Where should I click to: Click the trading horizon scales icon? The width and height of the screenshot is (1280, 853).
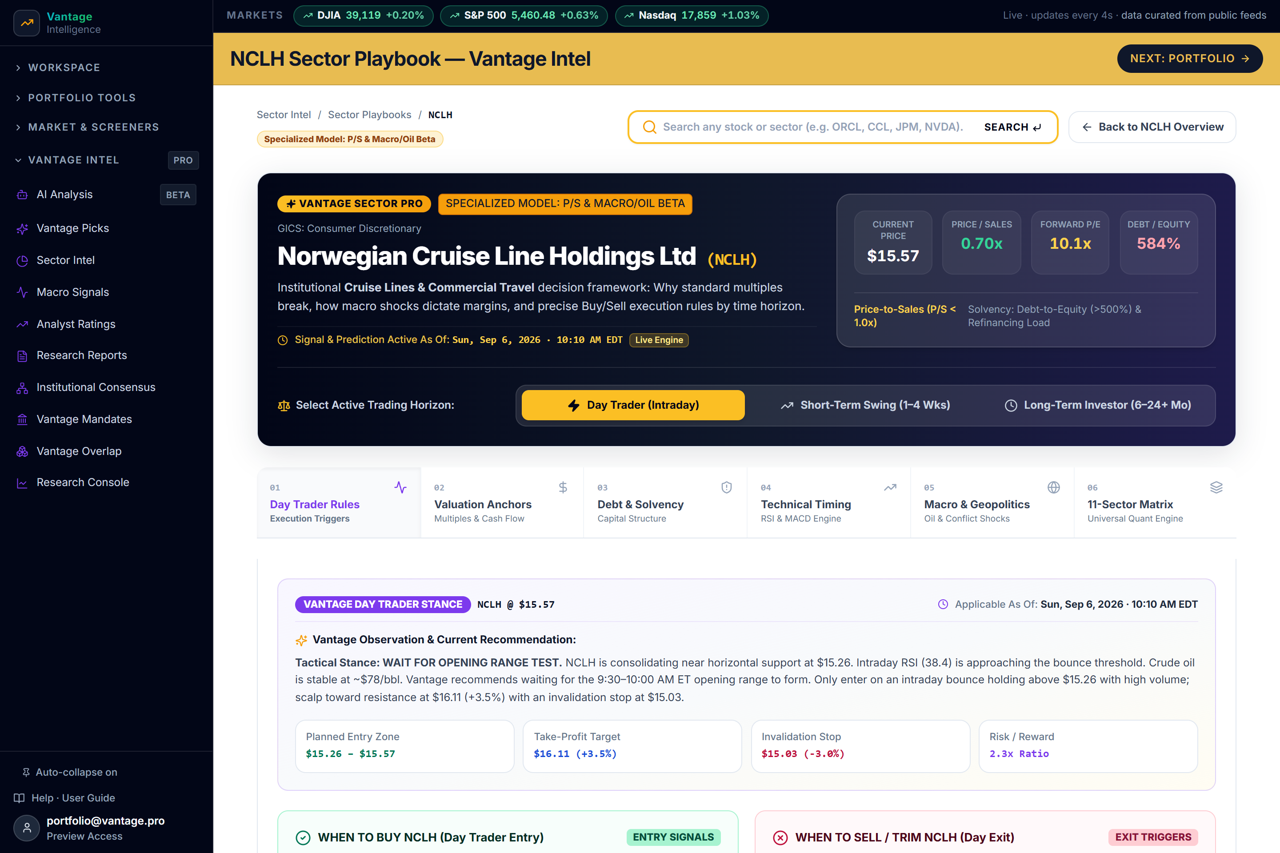pos(284,406)
